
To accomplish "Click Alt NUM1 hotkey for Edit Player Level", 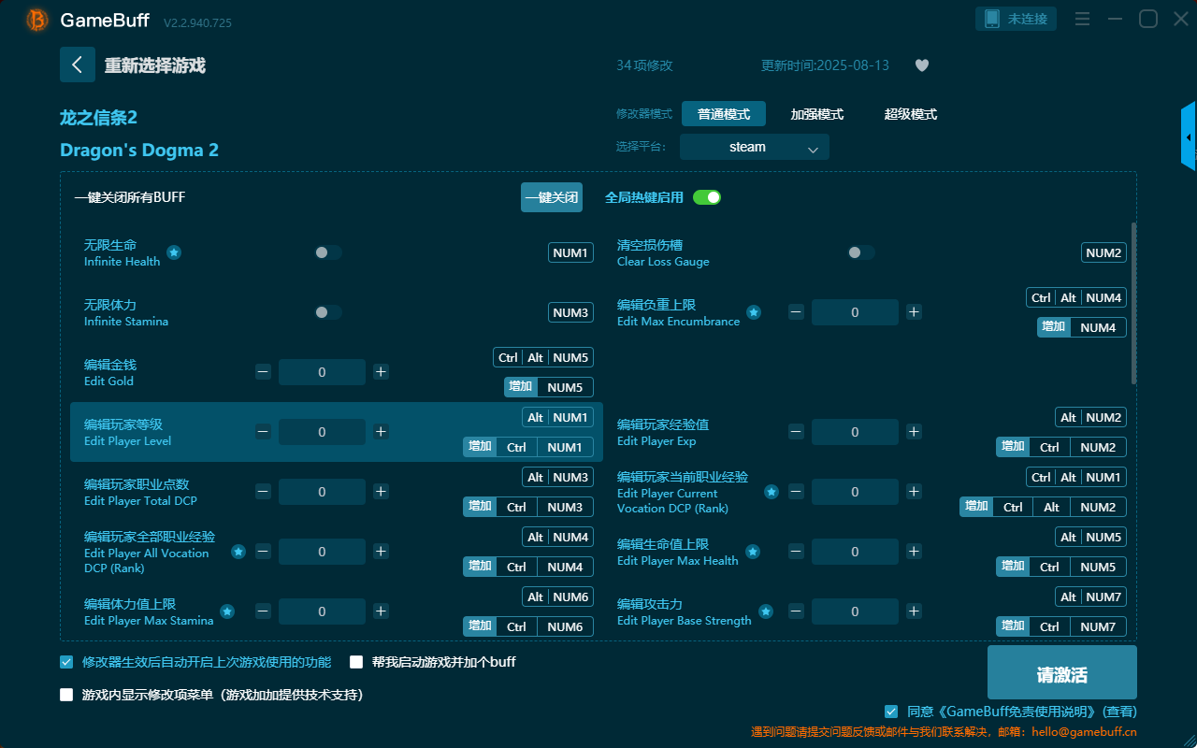I will click(x=557, y=417).
